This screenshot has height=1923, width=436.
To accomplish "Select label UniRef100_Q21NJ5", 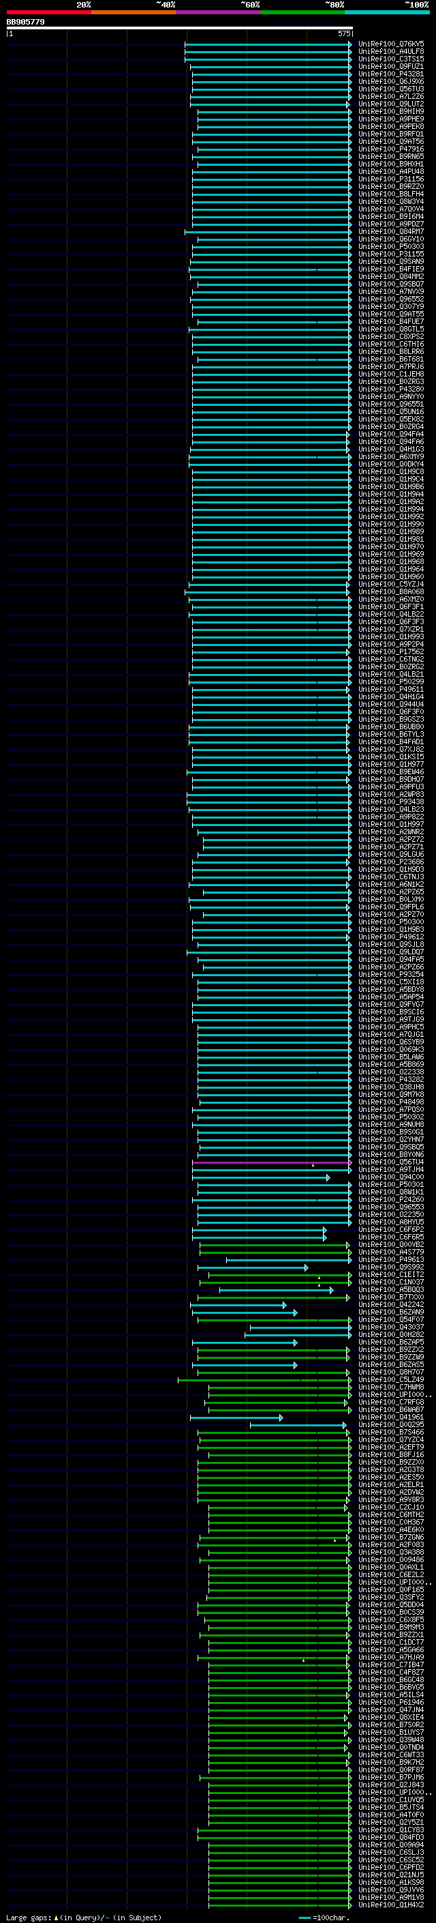I will [x=391, y=1875].
